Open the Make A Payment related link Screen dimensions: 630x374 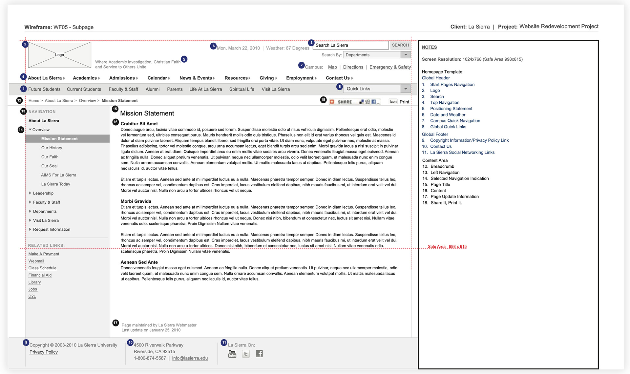point(44,254)
